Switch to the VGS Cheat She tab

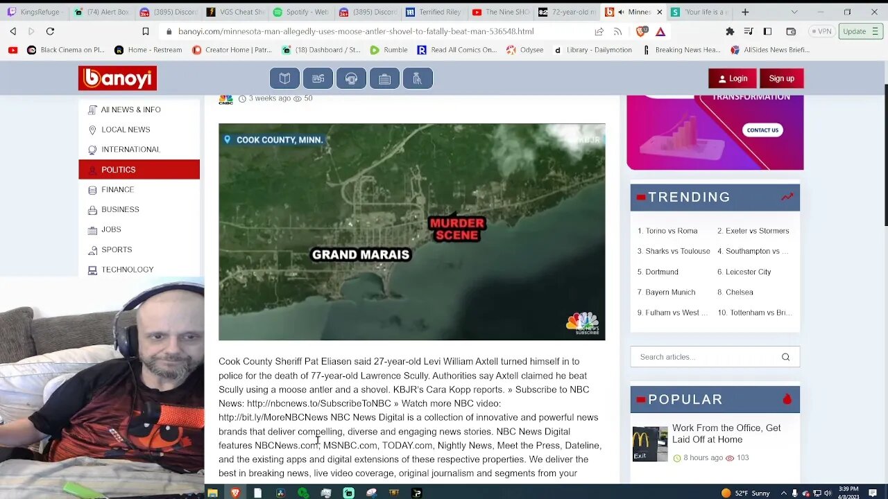(235, 12)
